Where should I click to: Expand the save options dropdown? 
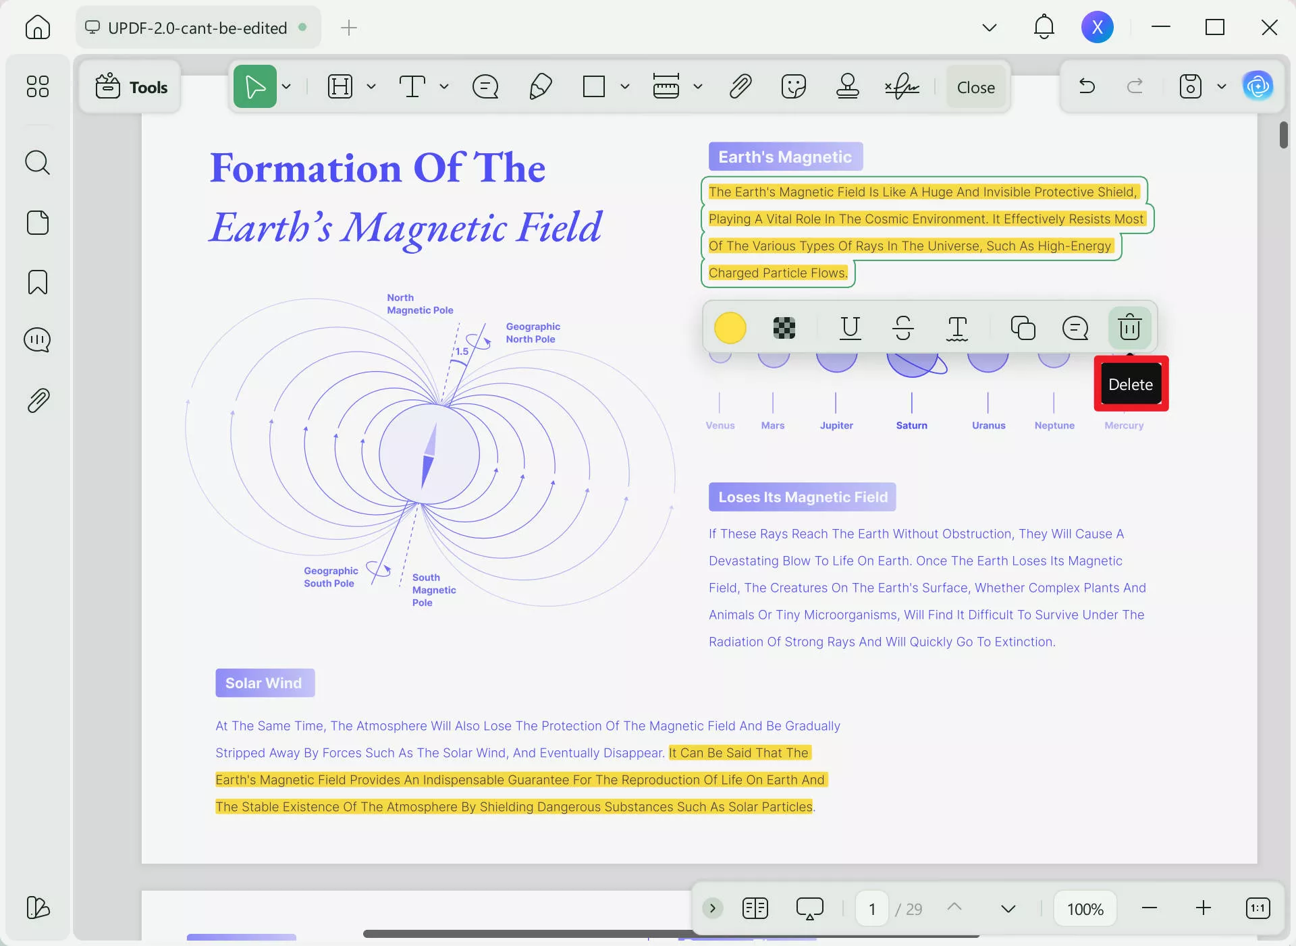pyautogui.click(x=1222, y=86)
